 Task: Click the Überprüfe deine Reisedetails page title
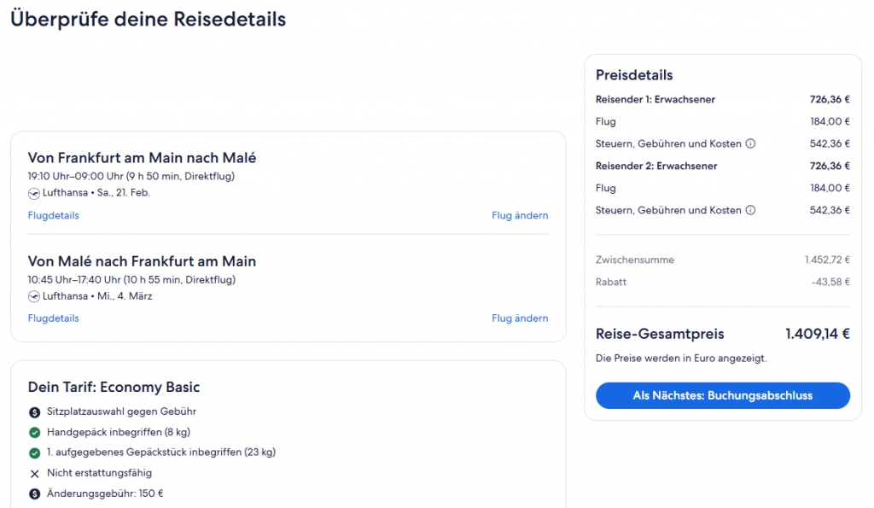click(x=148, y=20)
